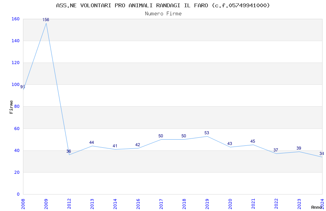
Task: Click the data label 156 for 2009
Action: point(46,20)
